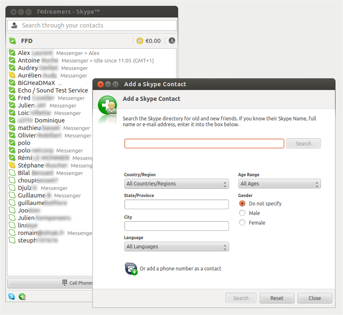Click the Skype name search input field
This screenshot has height=315, width=343.
point(204,144)
